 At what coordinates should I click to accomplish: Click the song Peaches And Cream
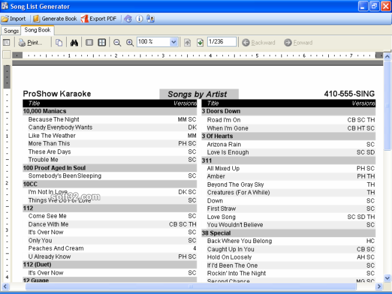[56, 248]
